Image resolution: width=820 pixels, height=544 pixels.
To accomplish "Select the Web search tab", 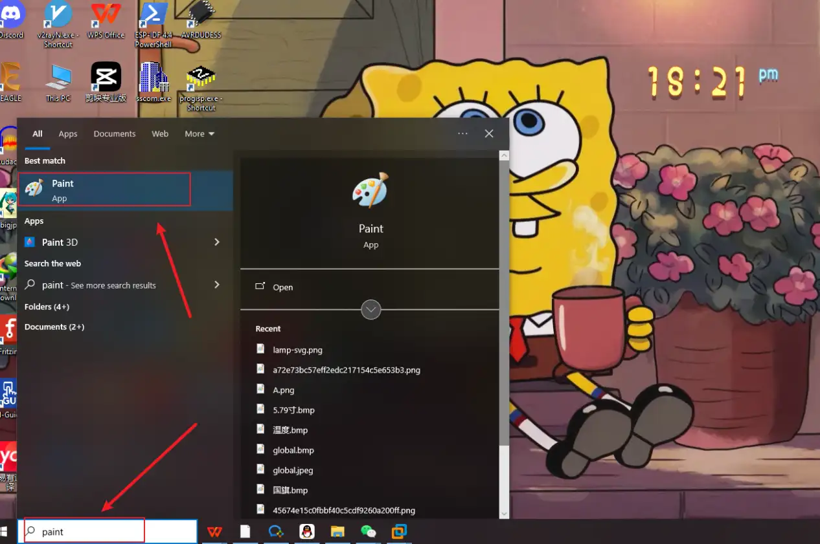I will pos(160,134).
